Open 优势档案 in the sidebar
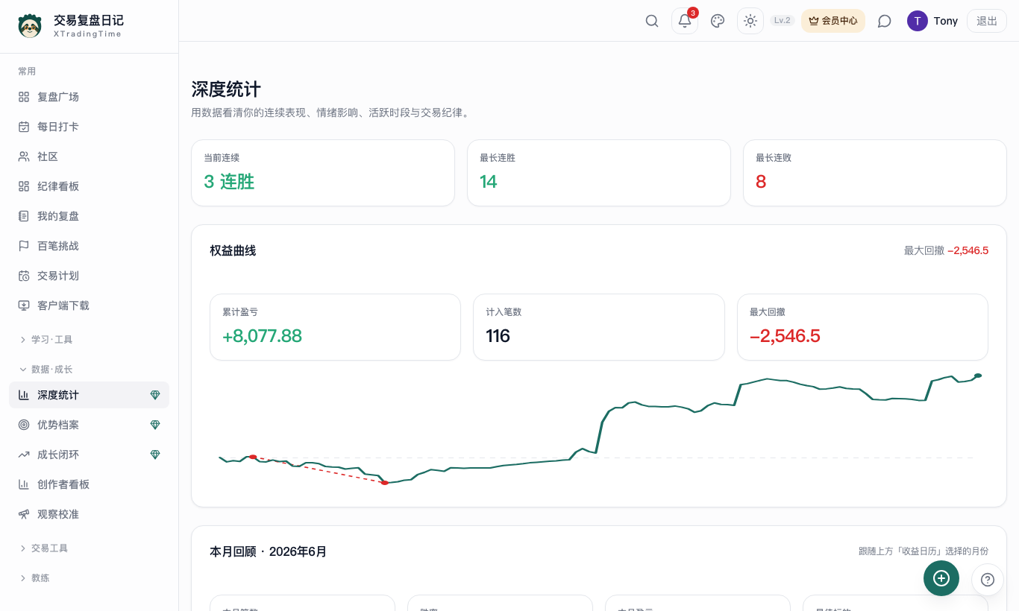This screenshot has width=1019, height=611. coord(89,425)
